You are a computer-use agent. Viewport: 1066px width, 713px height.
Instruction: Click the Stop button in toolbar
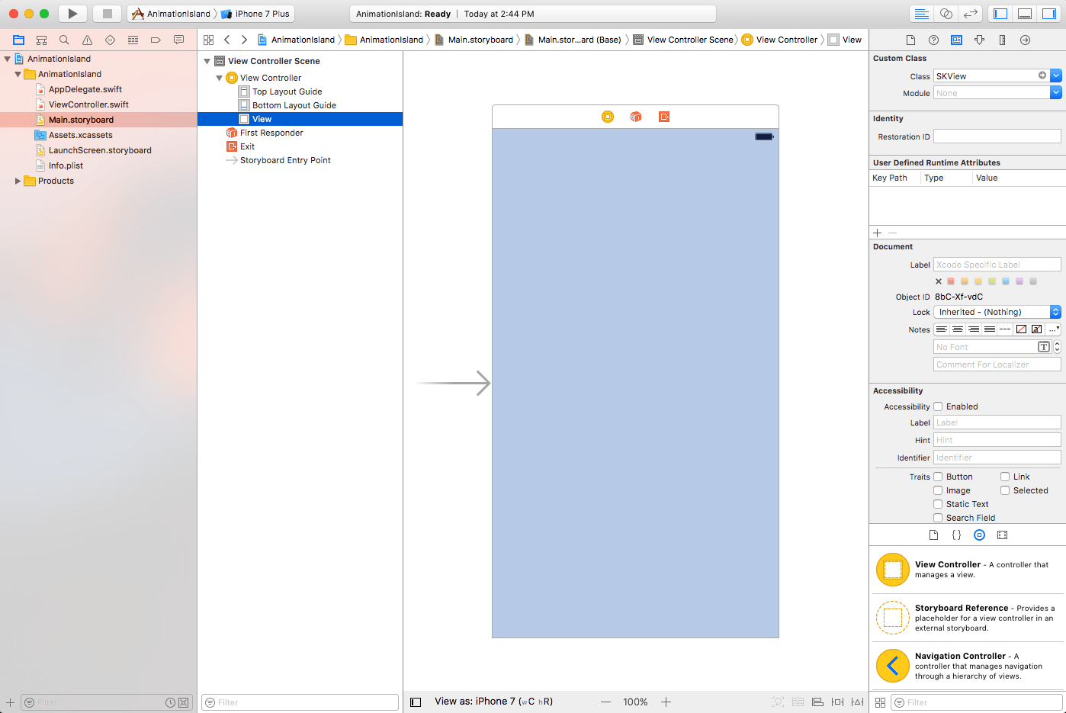point(108,14)
